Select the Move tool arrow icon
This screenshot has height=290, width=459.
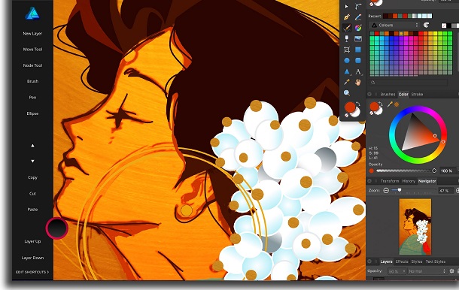347,7
